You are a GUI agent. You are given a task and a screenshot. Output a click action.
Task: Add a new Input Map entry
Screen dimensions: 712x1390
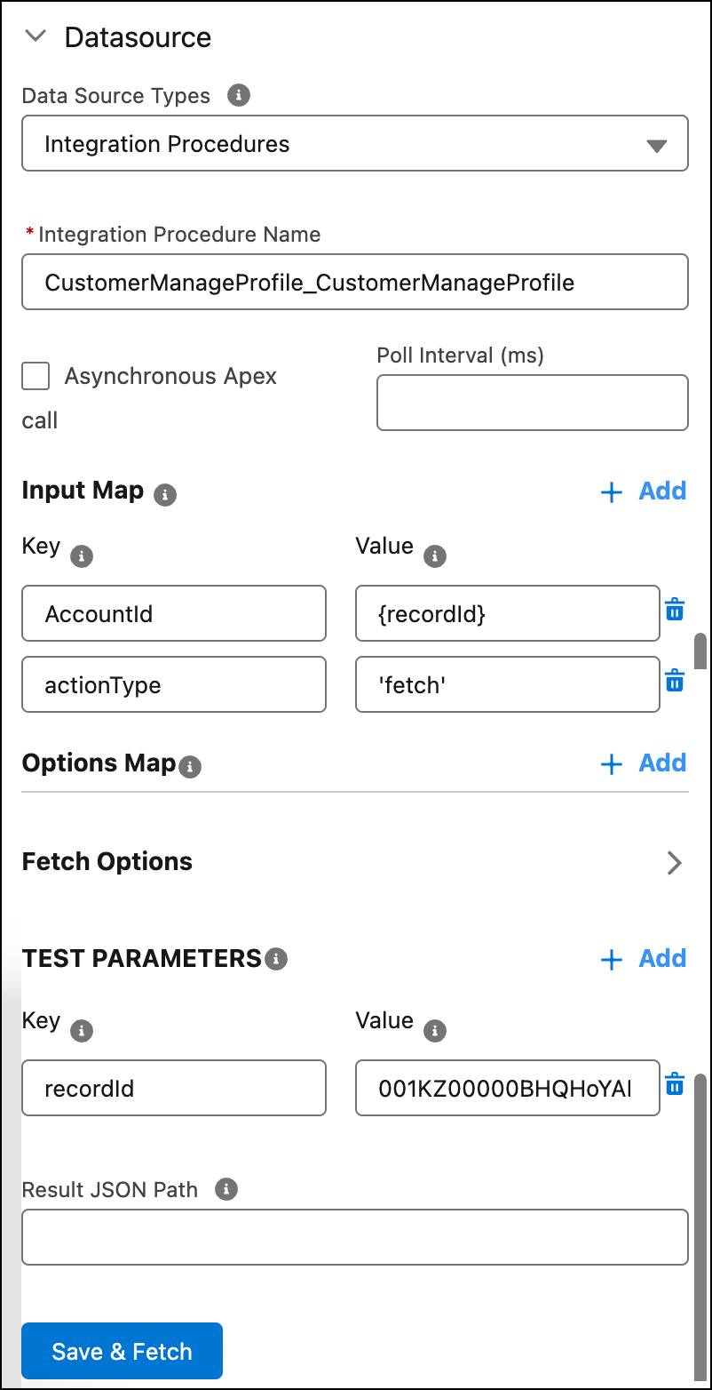[644, 491]
